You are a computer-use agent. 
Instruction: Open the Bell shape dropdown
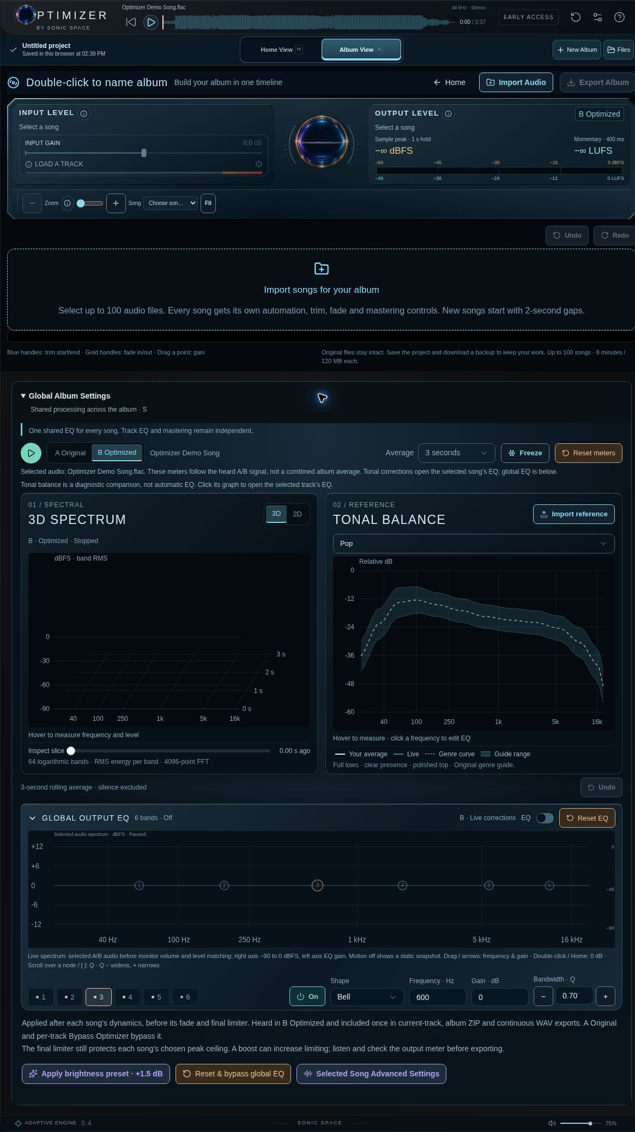367,997
